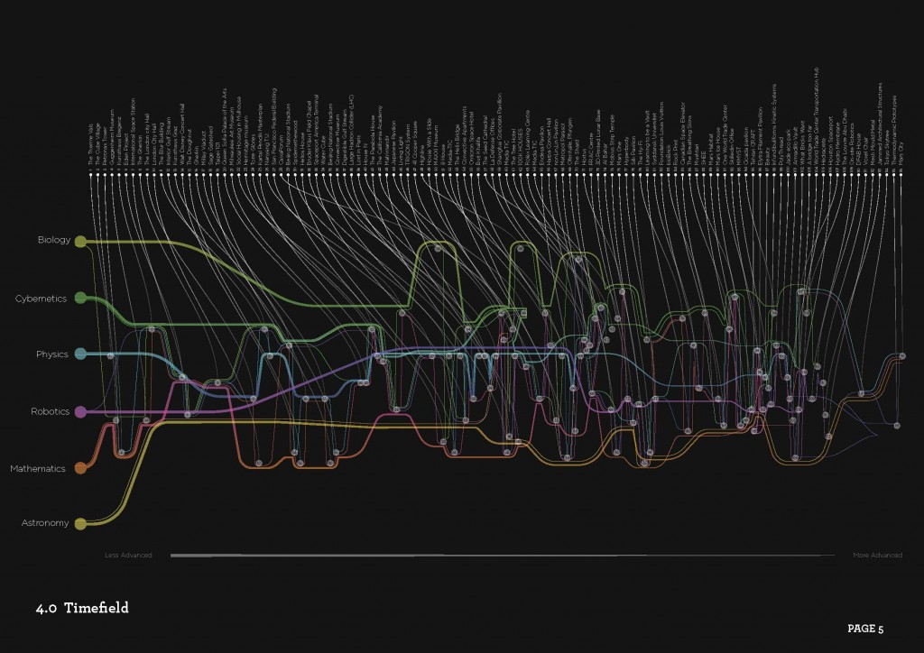Click the Robotics category label
Viewport: 924px width, 653px height.
[50, 411]
